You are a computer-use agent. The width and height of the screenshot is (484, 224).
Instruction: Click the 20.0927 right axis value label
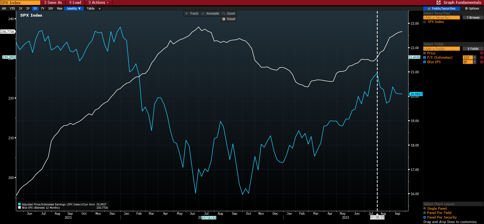416,94
